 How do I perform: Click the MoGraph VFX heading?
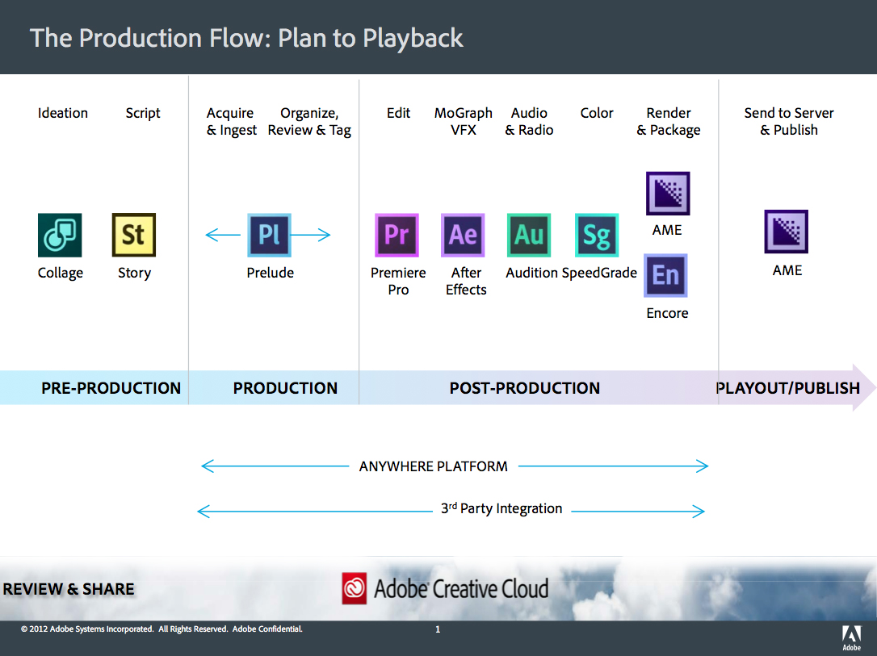(463, 121)
